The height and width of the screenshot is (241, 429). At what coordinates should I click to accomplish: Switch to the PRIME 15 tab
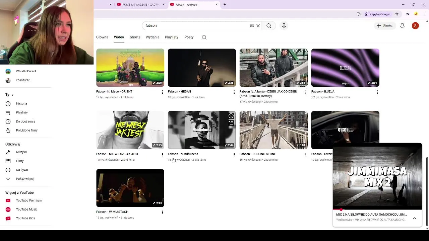coord(141,4)
